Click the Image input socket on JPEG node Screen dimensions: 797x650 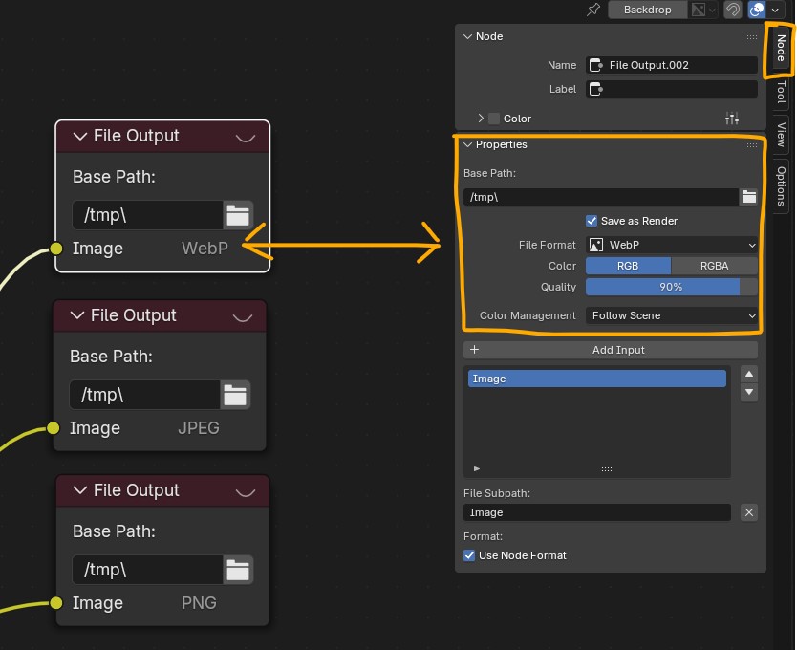point(53,428)
